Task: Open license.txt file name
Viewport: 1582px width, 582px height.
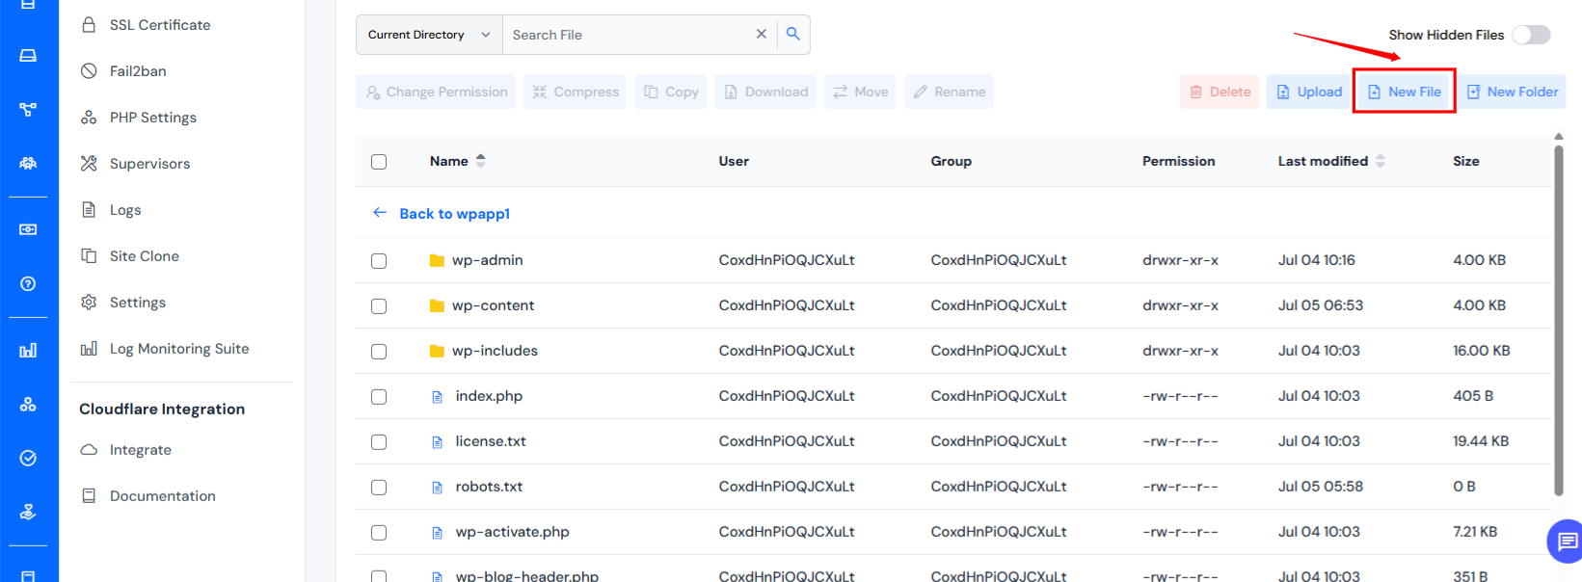Action: (491, 441)
